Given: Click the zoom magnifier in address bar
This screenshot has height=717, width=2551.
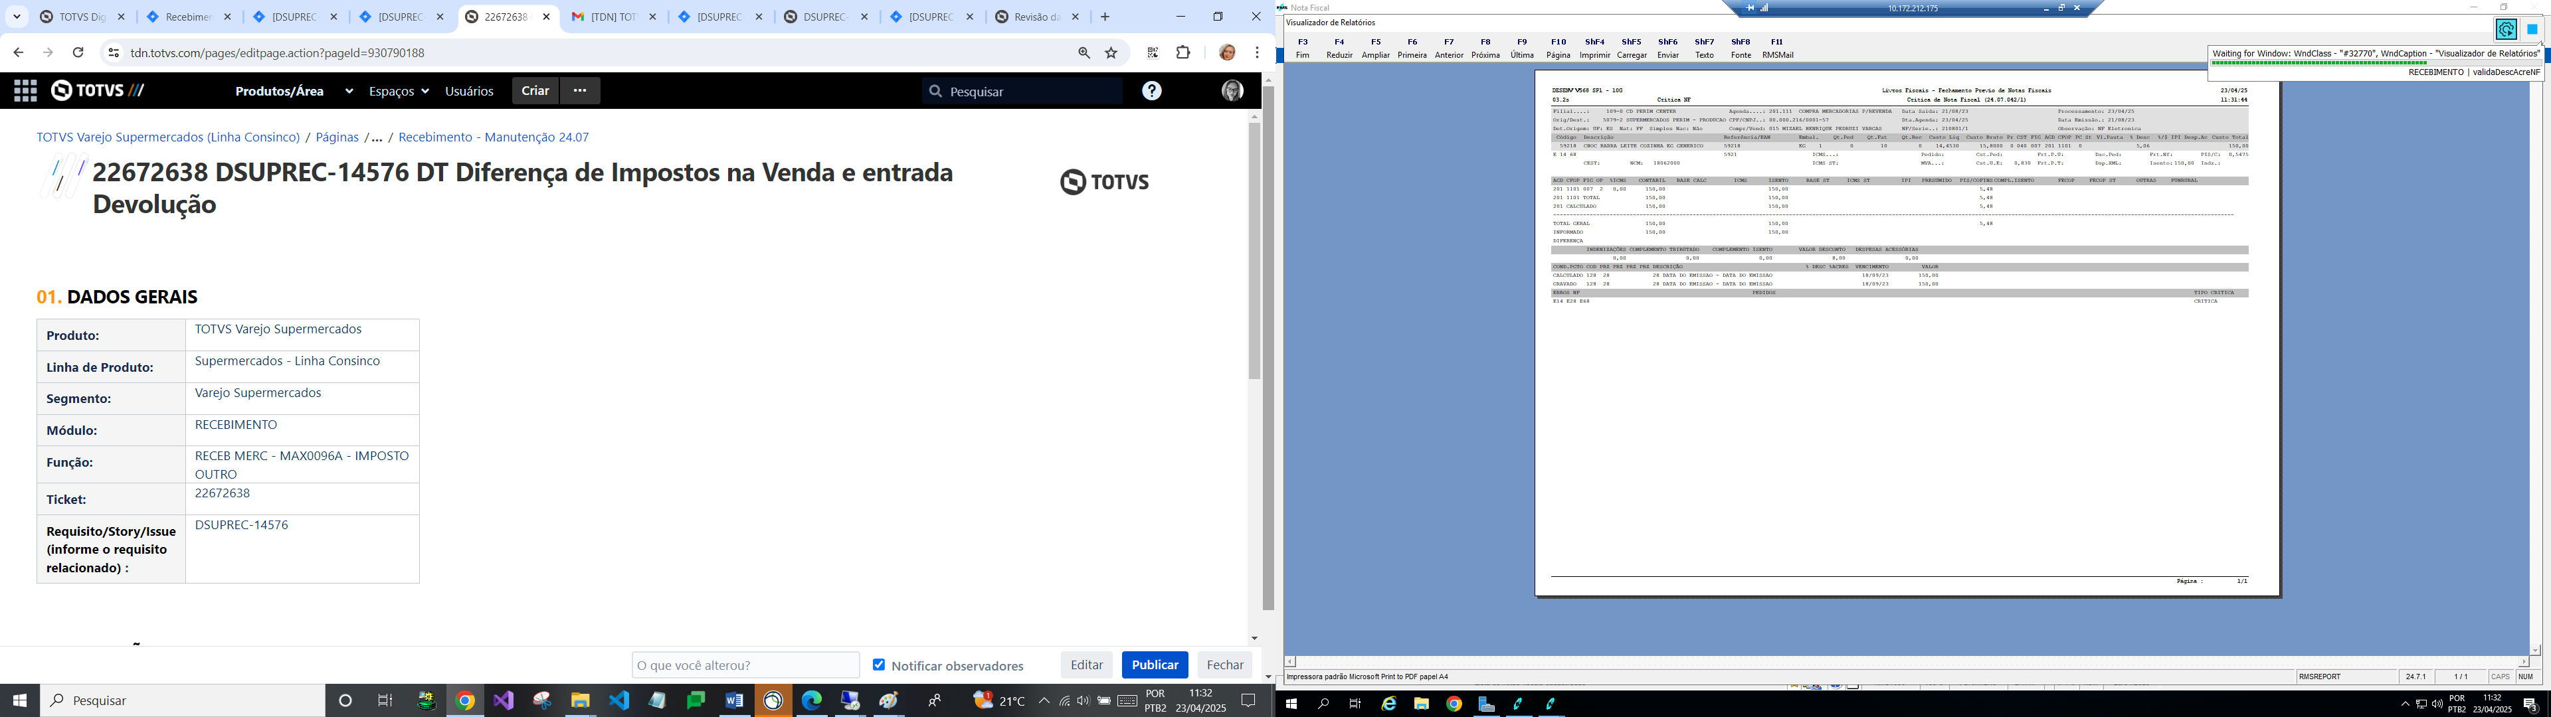Looking at the screenshot, I should [x=1084, y=54].
